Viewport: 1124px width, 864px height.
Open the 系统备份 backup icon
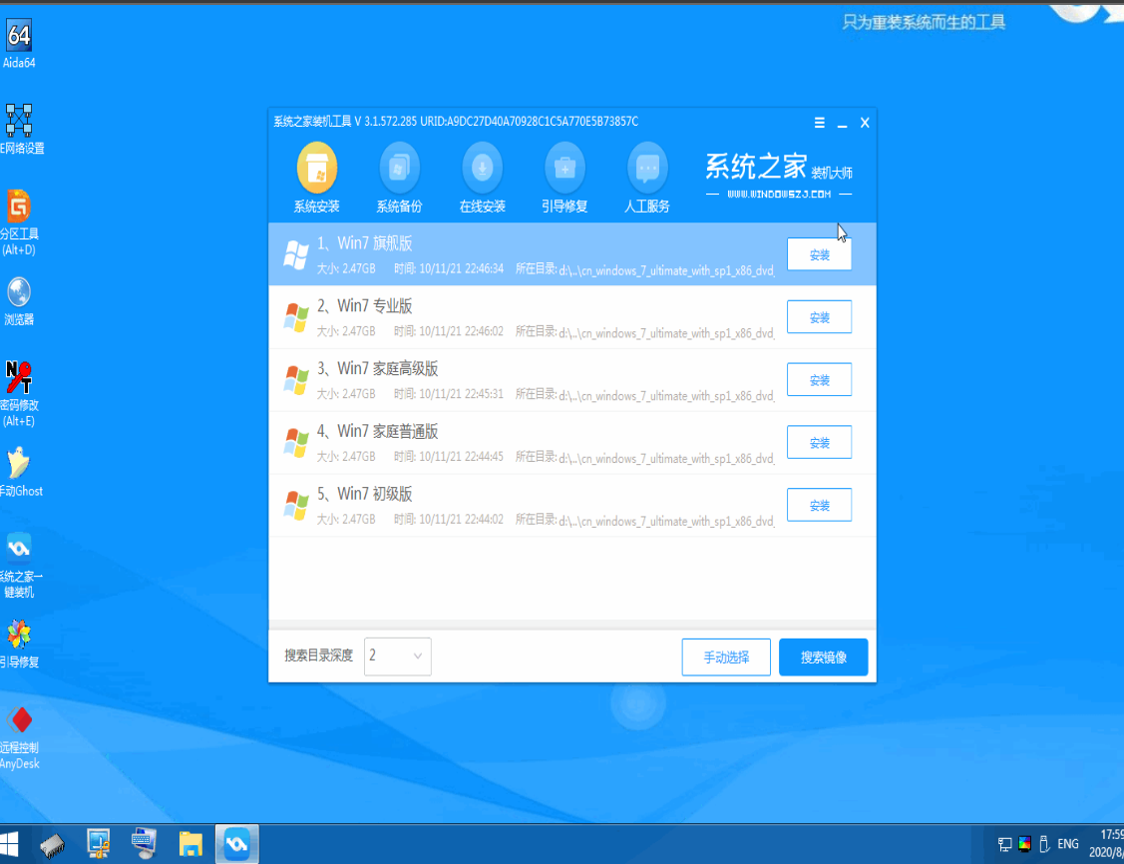(x=399, y=170)
